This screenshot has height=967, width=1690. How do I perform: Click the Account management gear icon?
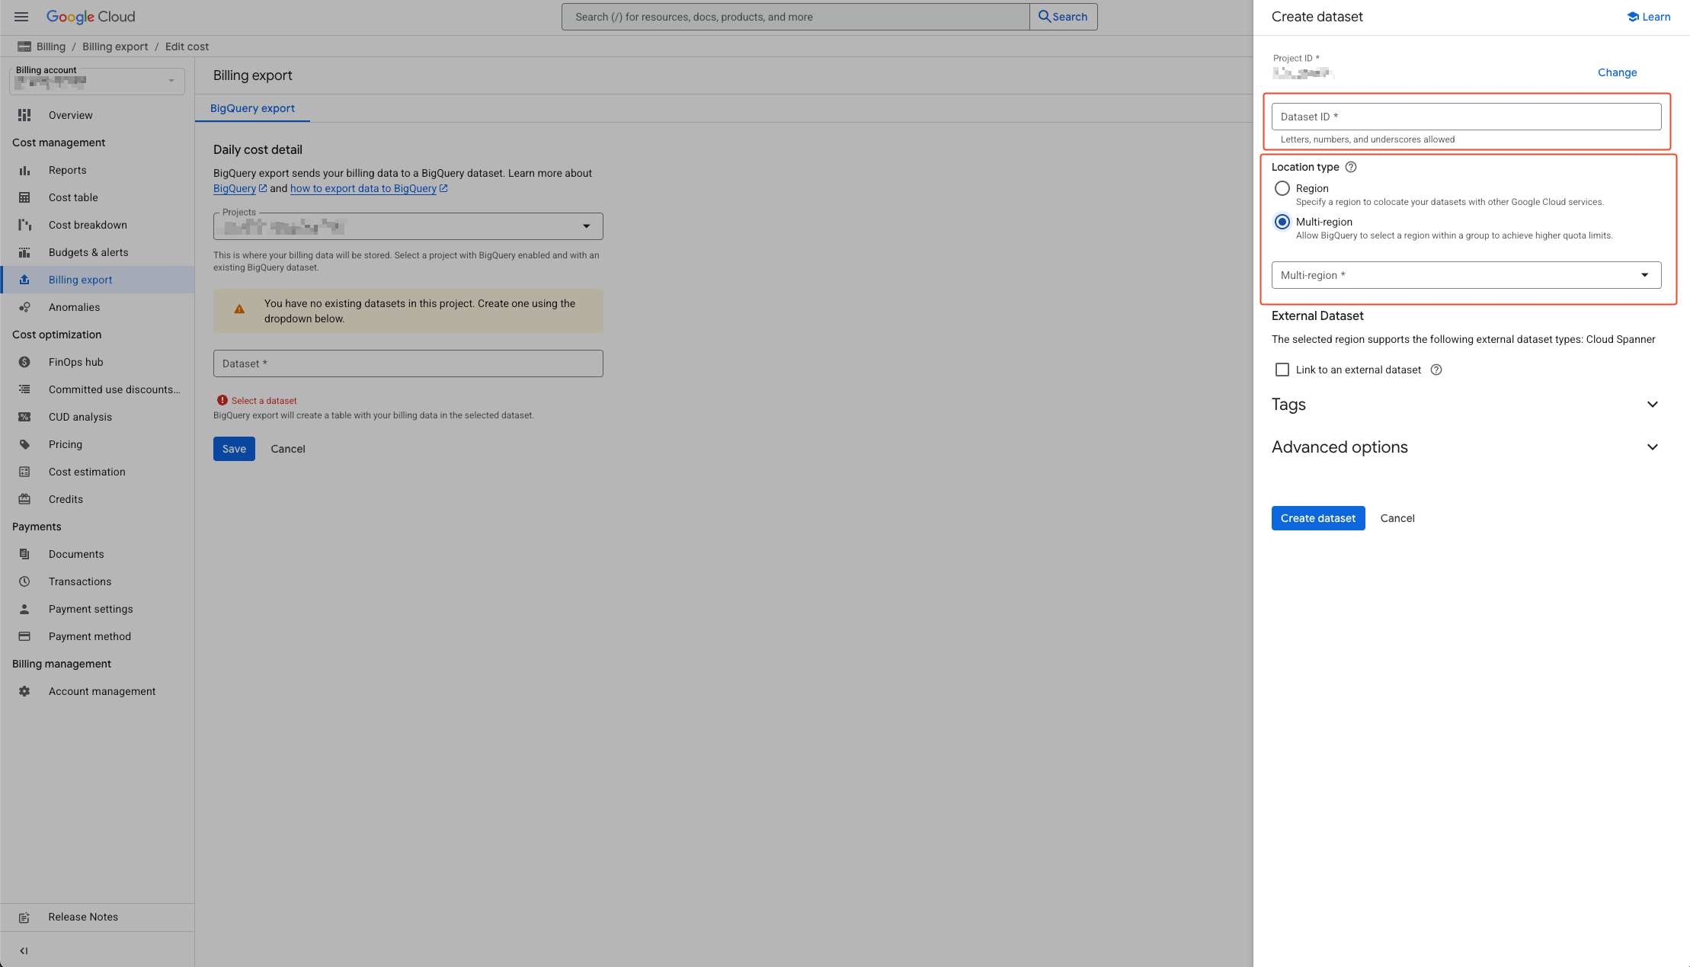24,691
